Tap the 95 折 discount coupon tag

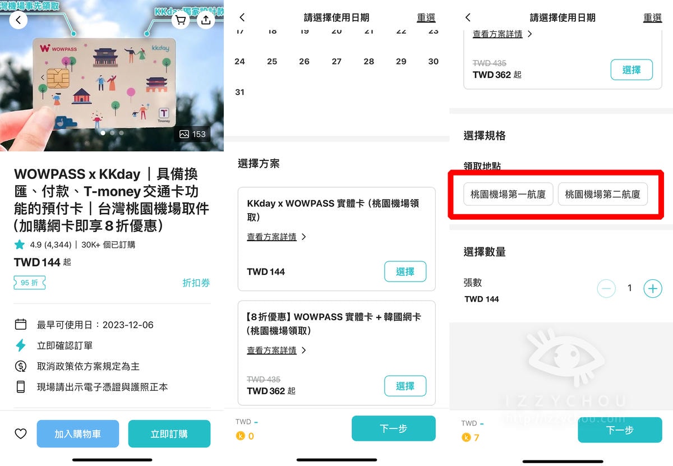click(x=30, y=283)
